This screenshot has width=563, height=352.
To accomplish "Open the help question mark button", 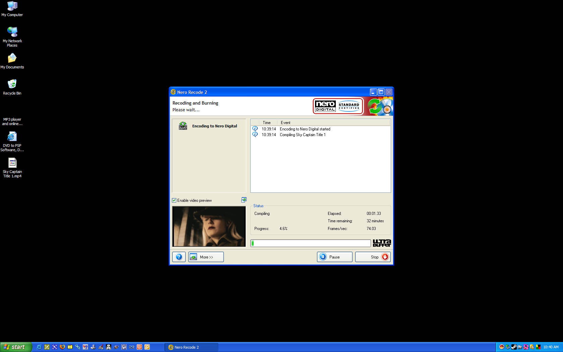I will (179, 257).
